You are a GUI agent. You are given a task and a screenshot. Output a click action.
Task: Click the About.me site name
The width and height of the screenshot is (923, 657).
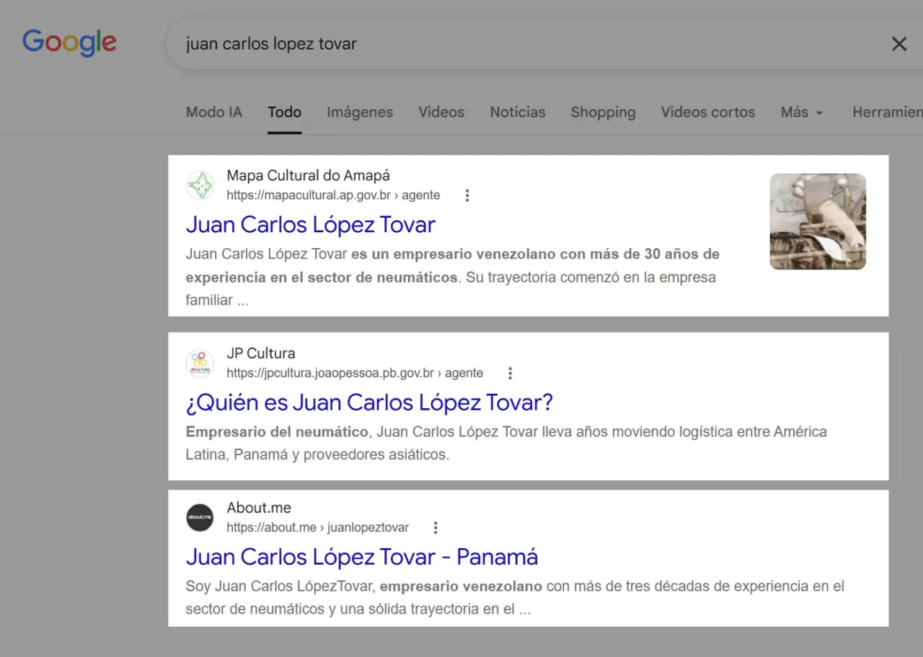pos(259,508)
